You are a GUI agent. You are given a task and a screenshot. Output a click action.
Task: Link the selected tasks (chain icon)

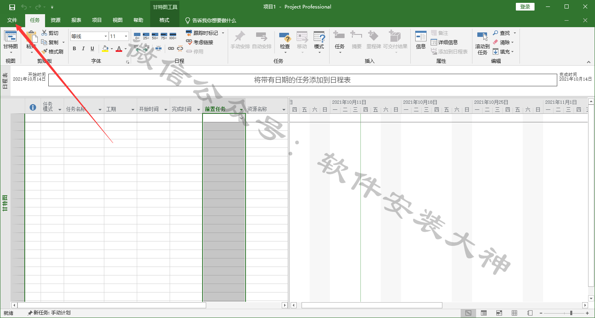(x=171, y=49)
